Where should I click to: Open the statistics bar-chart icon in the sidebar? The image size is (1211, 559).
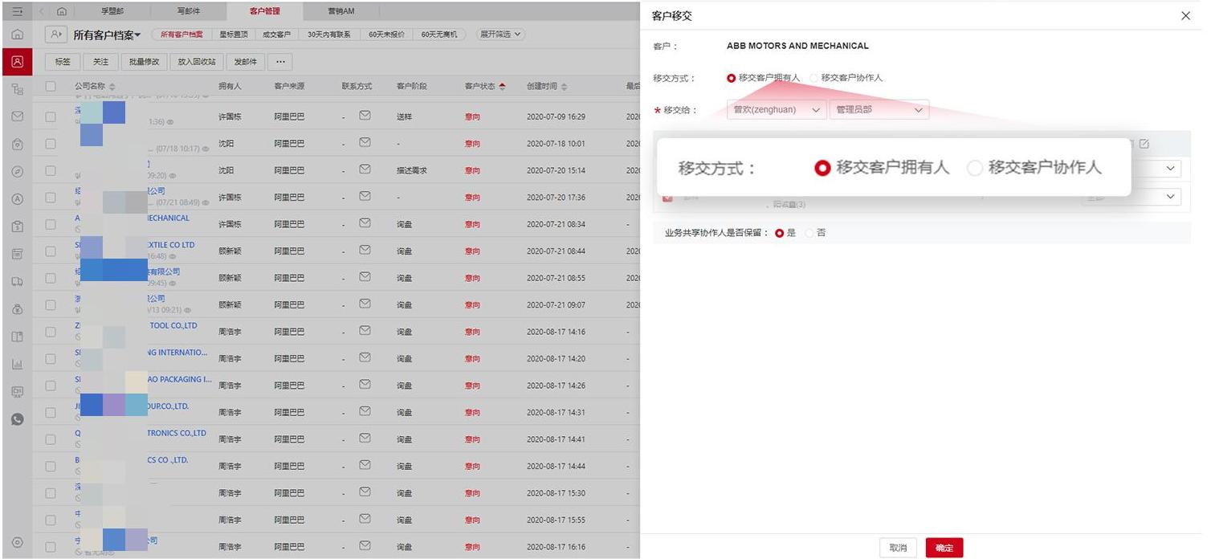(17, 364)
